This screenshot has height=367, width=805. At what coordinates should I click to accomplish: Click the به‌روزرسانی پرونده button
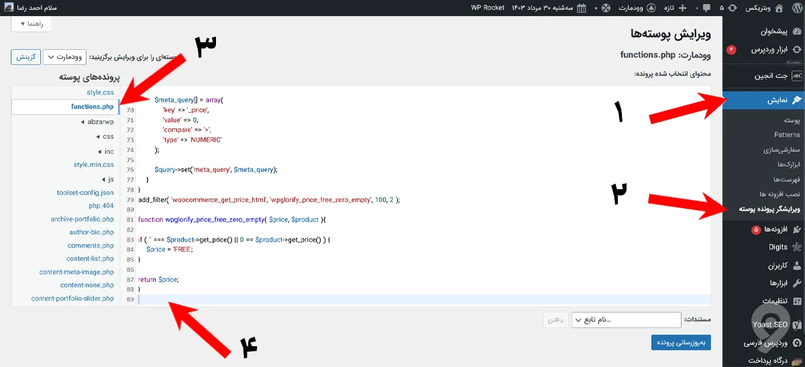680,343
